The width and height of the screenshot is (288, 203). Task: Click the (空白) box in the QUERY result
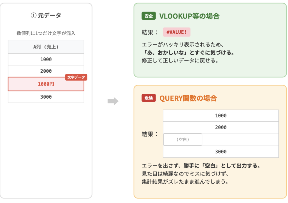(x=183, y=139)
